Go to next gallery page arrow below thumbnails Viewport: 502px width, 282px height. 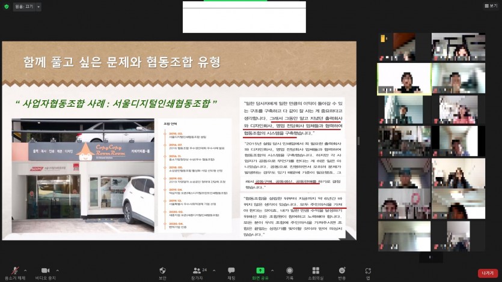tap(430, 257)
